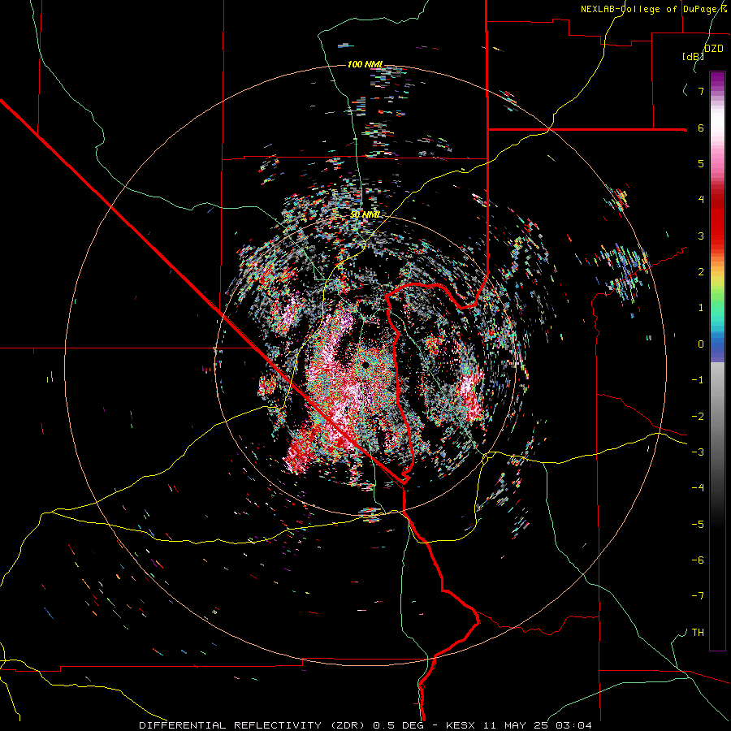Select the "-3" color scale label
This screenshot has height=731, width=731.
(x=698, y=452)
